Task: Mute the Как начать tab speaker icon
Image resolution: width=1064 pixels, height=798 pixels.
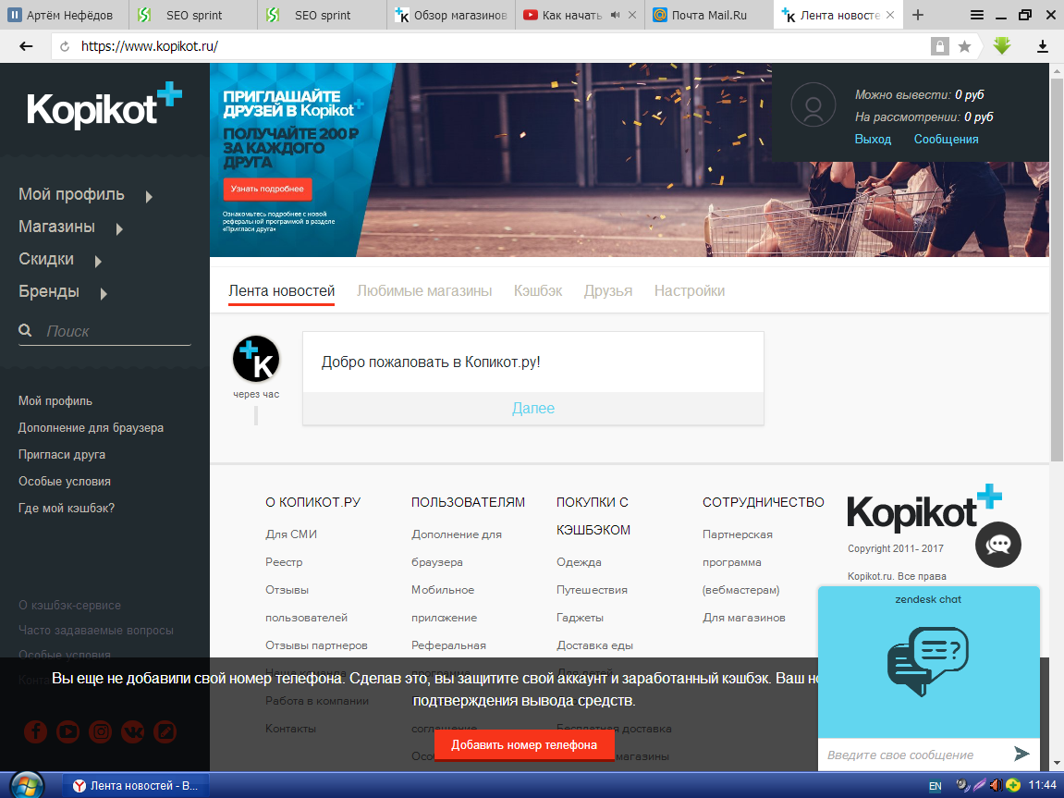Action: (615, 15)
